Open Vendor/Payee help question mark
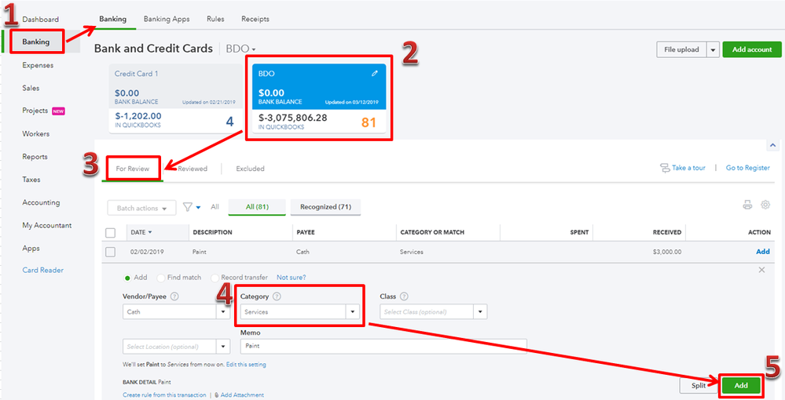785x400 pixels. coord(174,296)
